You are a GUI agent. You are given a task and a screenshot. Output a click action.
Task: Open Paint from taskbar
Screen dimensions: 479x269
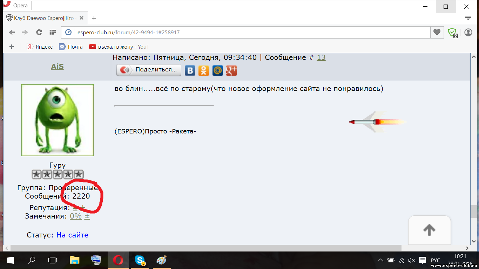[x=161, y=260]
